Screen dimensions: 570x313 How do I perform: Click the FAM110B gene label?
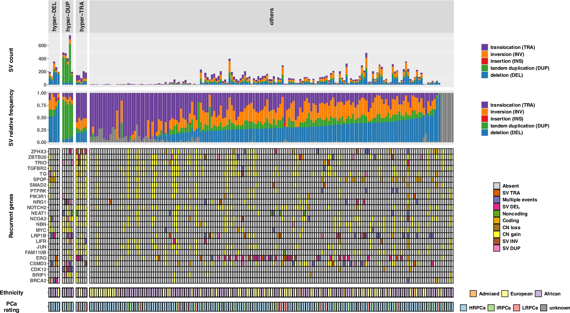click(x=35, y=252)
